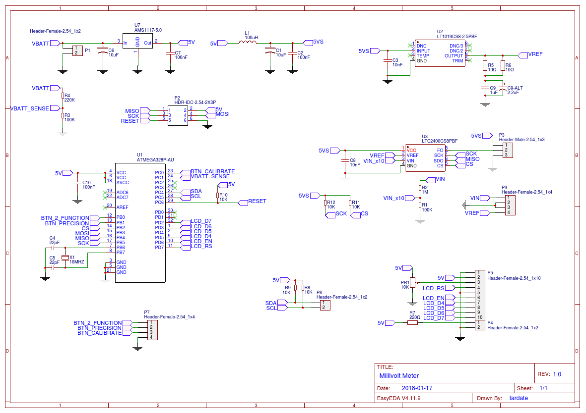Screen dimensions: 586x413
Task: Click the LCD_EN label near P5
Action: [434, 298]
